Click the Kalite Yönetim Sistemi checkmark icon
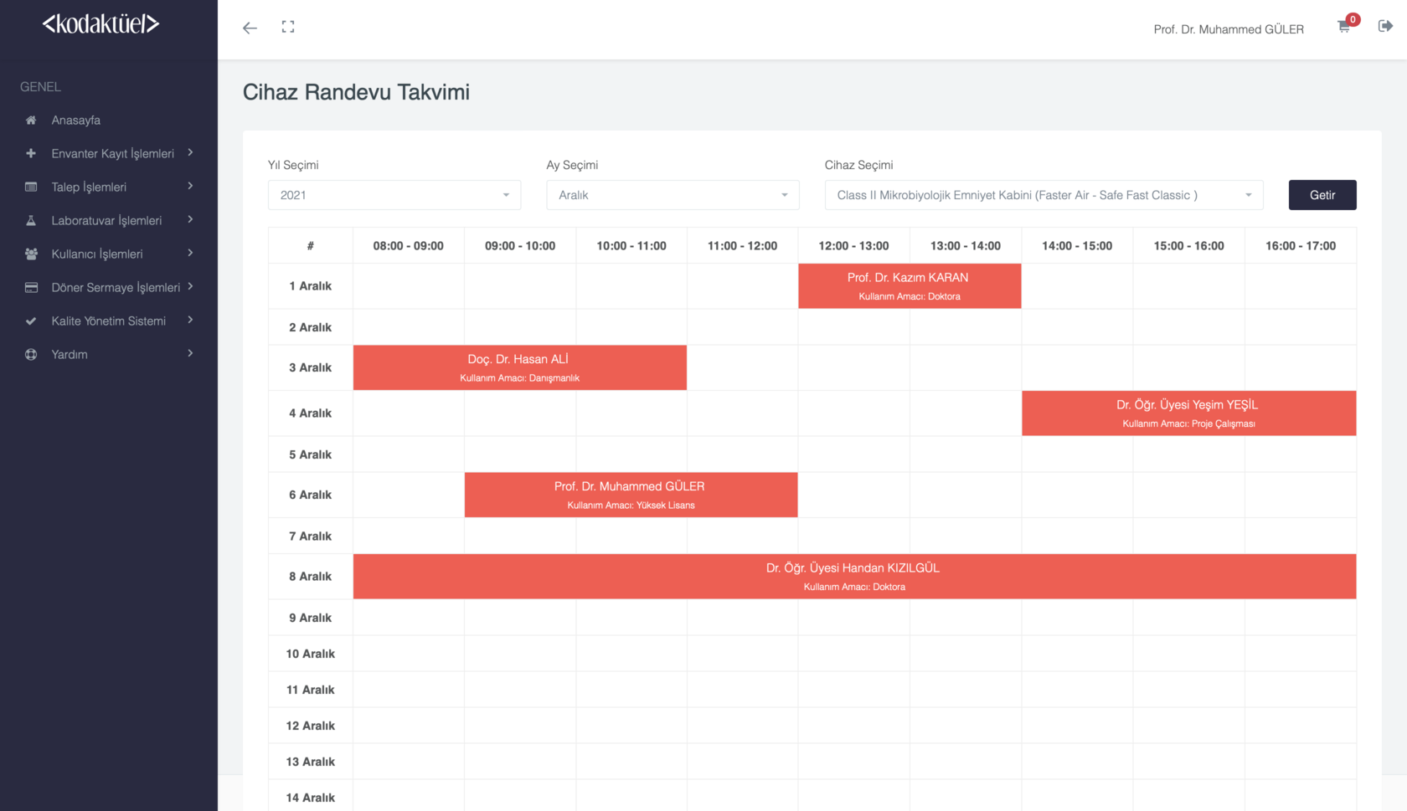The width and height of the screenshot is (1407, 811). [31, 321]
